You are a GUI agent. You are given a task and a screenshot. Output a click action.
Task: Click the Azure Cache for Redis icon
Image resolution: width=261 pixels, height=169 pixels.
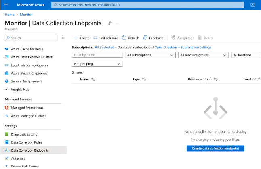coord(6,49)
